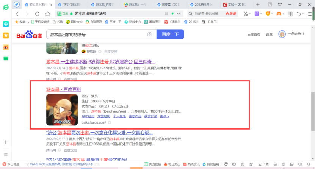The width and height of the screenshot is (315, 169).
Task: Click the 热搜 hot search button
Action: pos(230,14)
